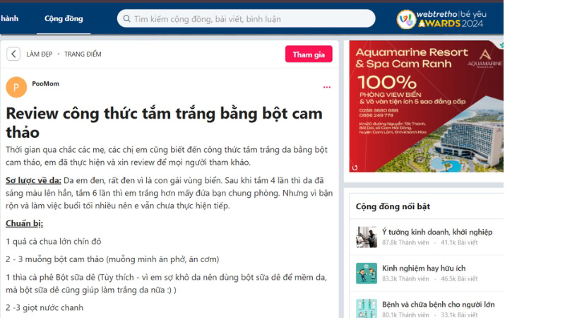Click the search magnifier icon

tap(126, 19)
